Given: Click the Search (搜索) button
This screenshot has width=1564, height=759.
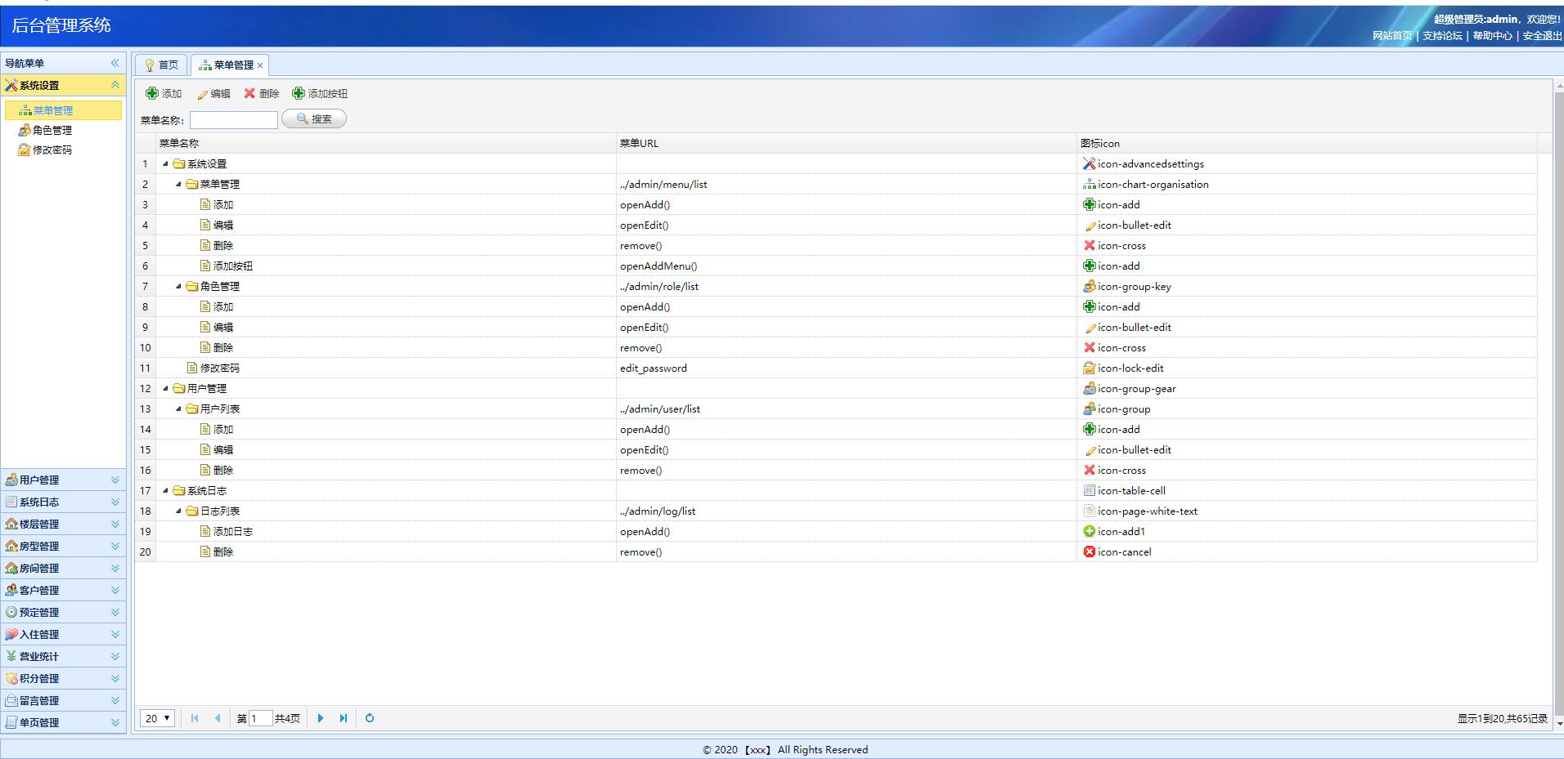Looking at the screenshot, I should (314, 119).
